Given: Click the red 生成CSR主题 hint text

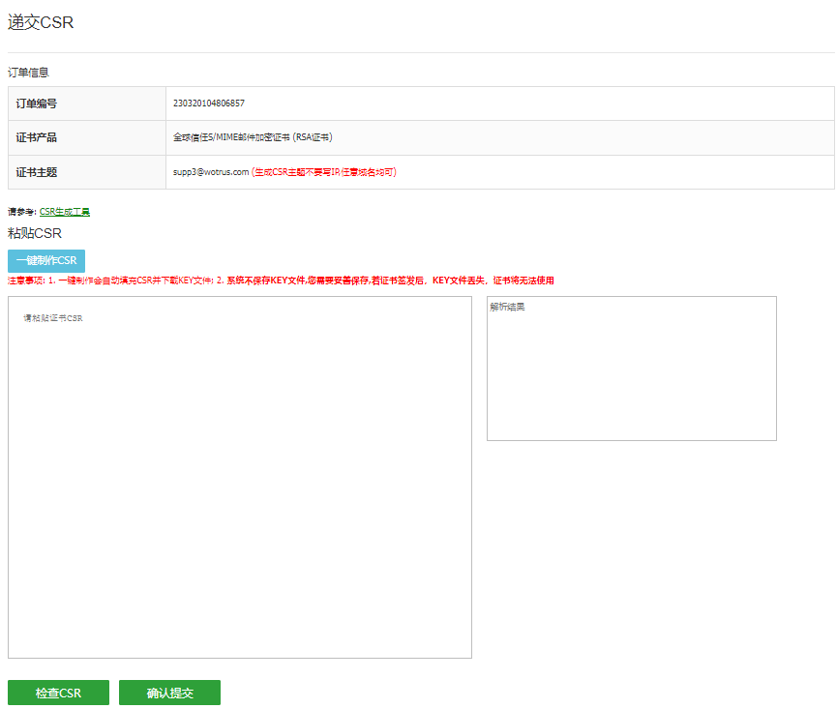Looking at the screenshot, I should pos(324,172).
